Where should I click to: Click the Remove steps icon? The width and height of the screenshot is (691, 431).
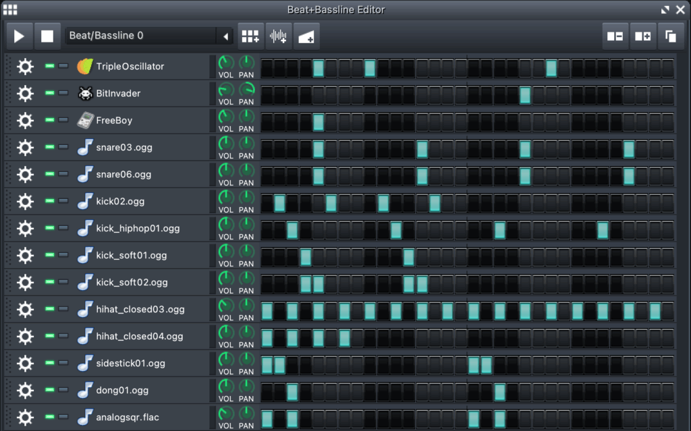[x=615, y=36]
